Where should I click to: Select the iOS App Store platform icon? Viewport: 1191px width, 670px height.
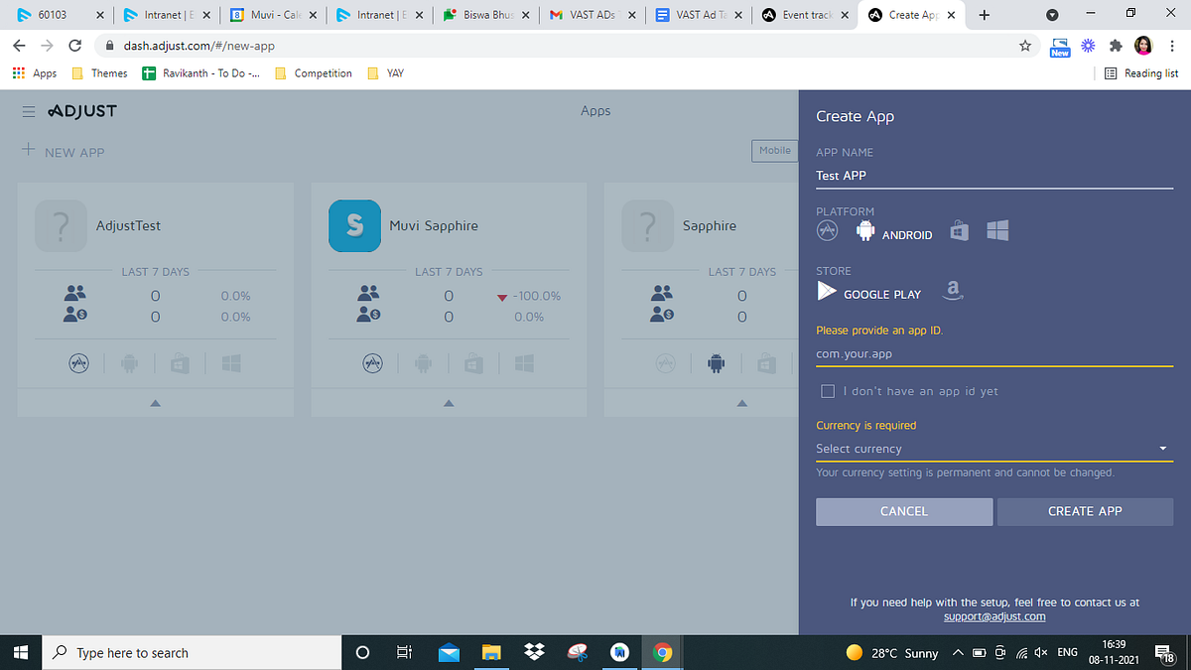828,230
